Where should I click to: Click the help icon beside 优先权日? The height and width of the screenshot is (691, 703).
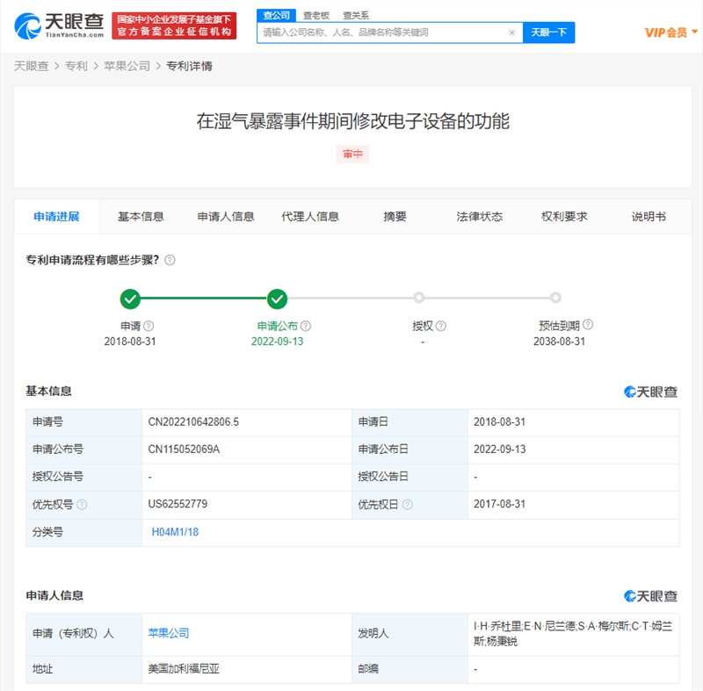coord(408,505)
